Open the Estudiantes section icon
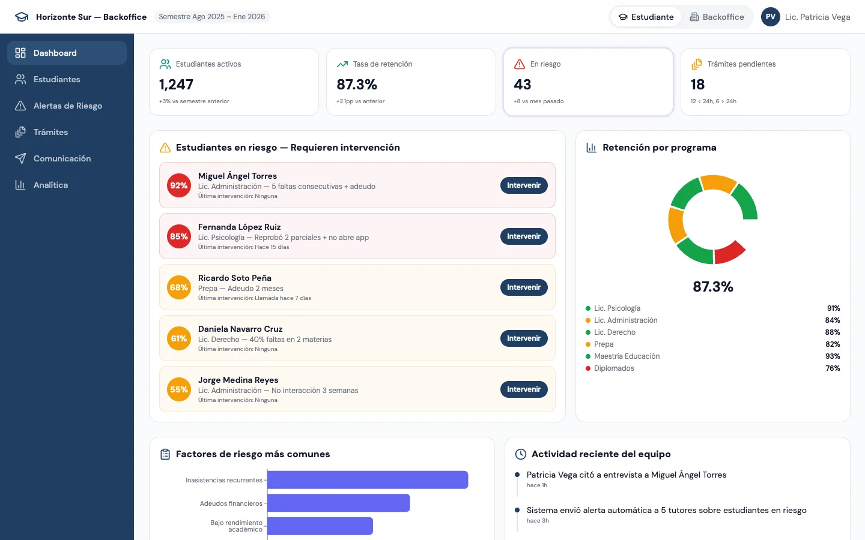 pyautogui.click(x=20, y=79)
